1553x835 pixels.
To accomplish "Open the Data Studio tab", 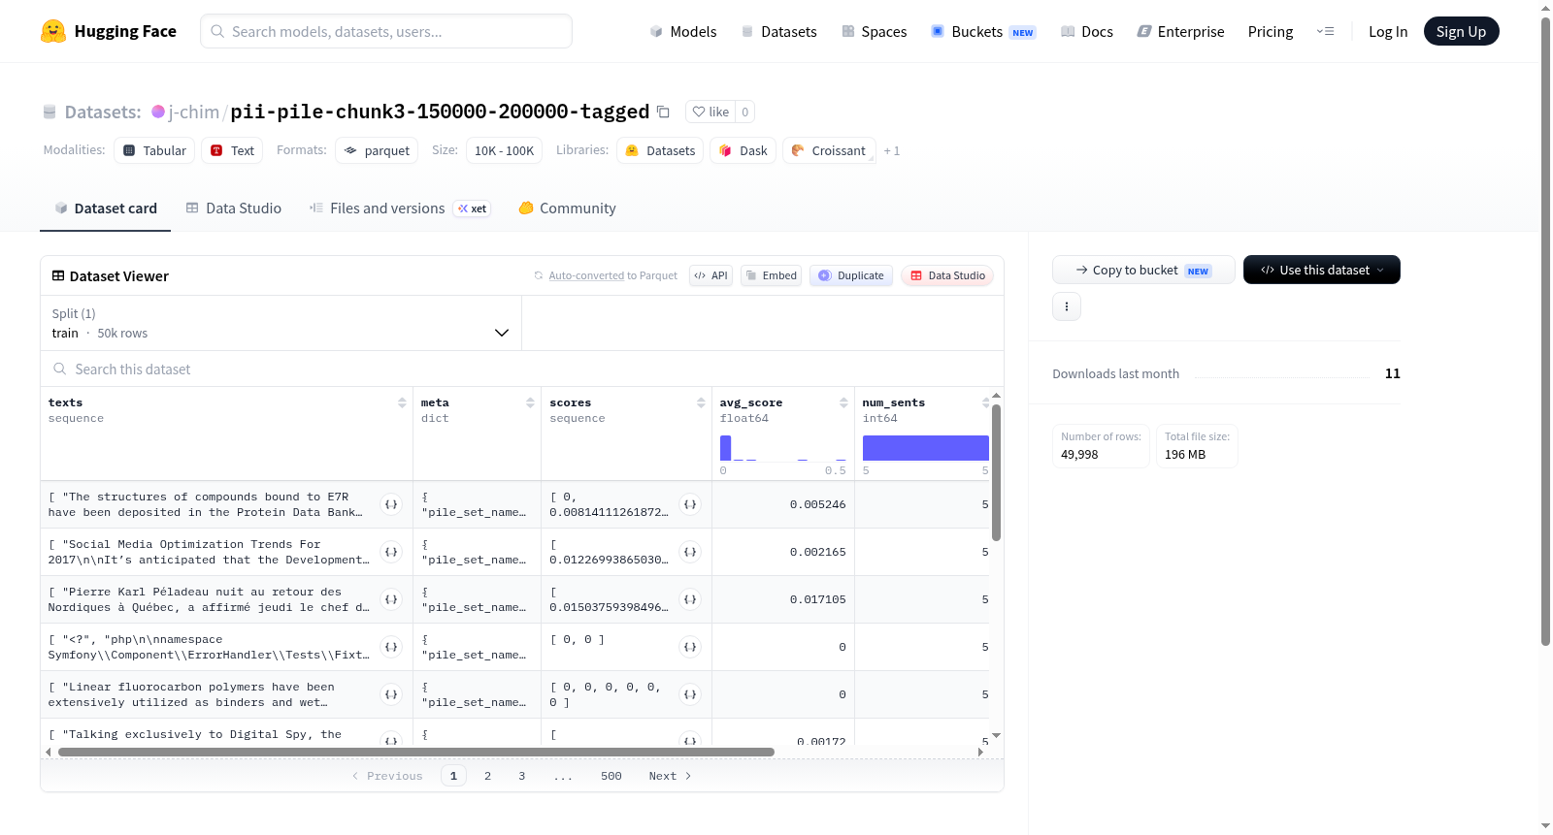I will (x=234, y=209).
